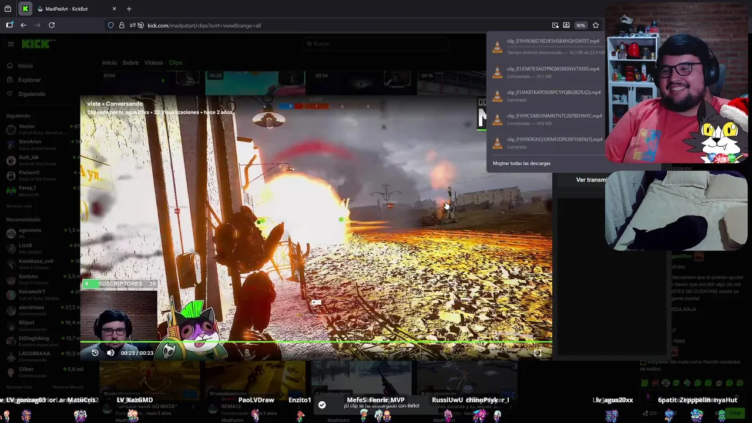Open followed channel Vector
Image resolution: width=752 pixels, height=423 pixels.
coord(42,129)
